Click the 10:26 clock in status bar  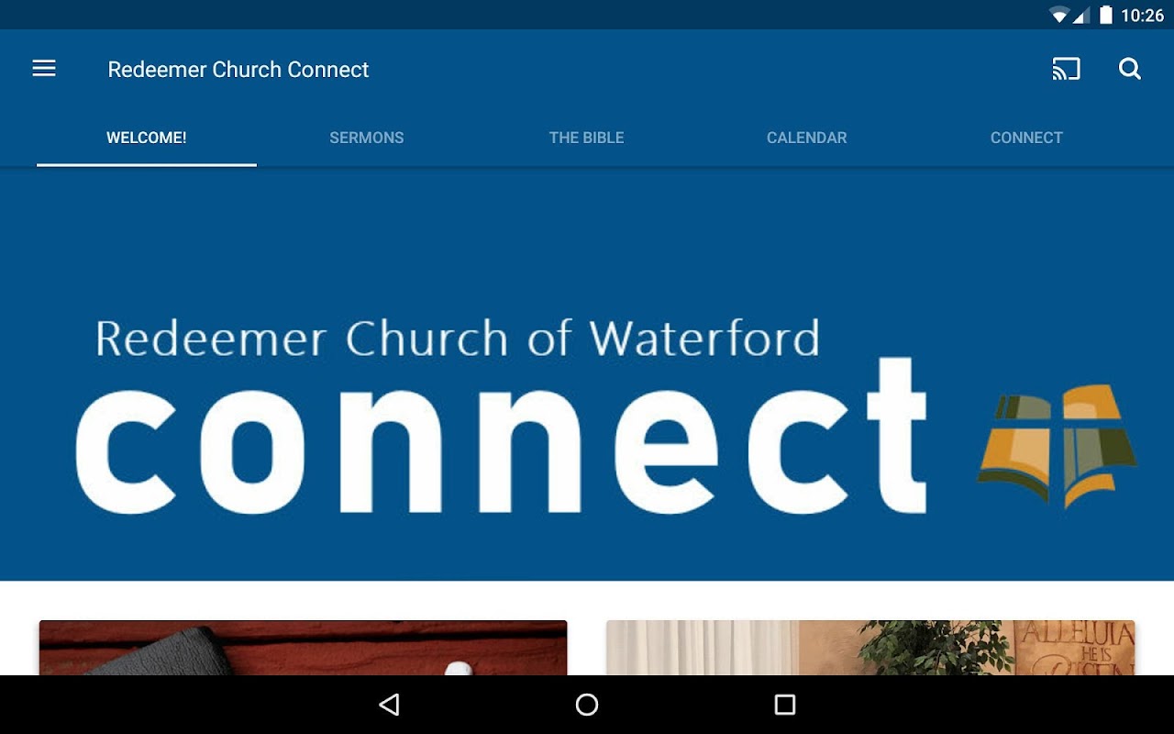[x=1142, y=16]
